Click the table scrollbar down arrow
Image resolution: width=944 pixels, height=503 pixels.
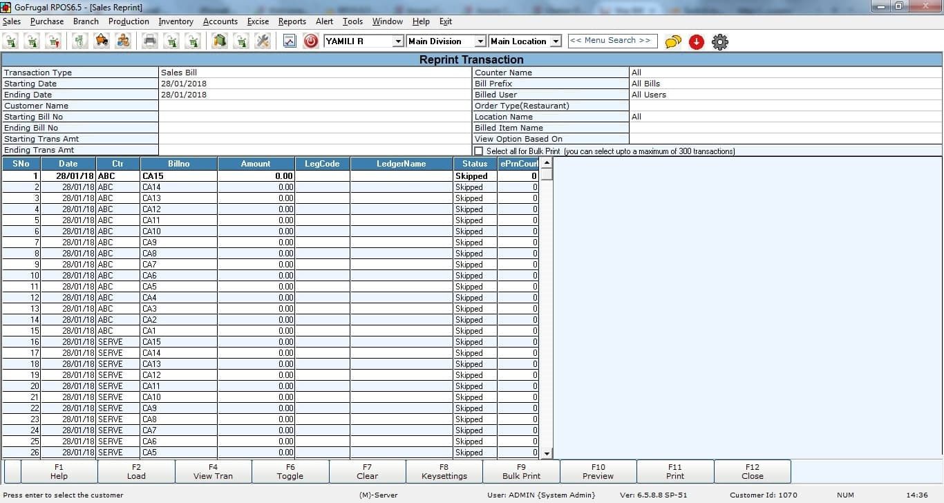pos(547,453)
